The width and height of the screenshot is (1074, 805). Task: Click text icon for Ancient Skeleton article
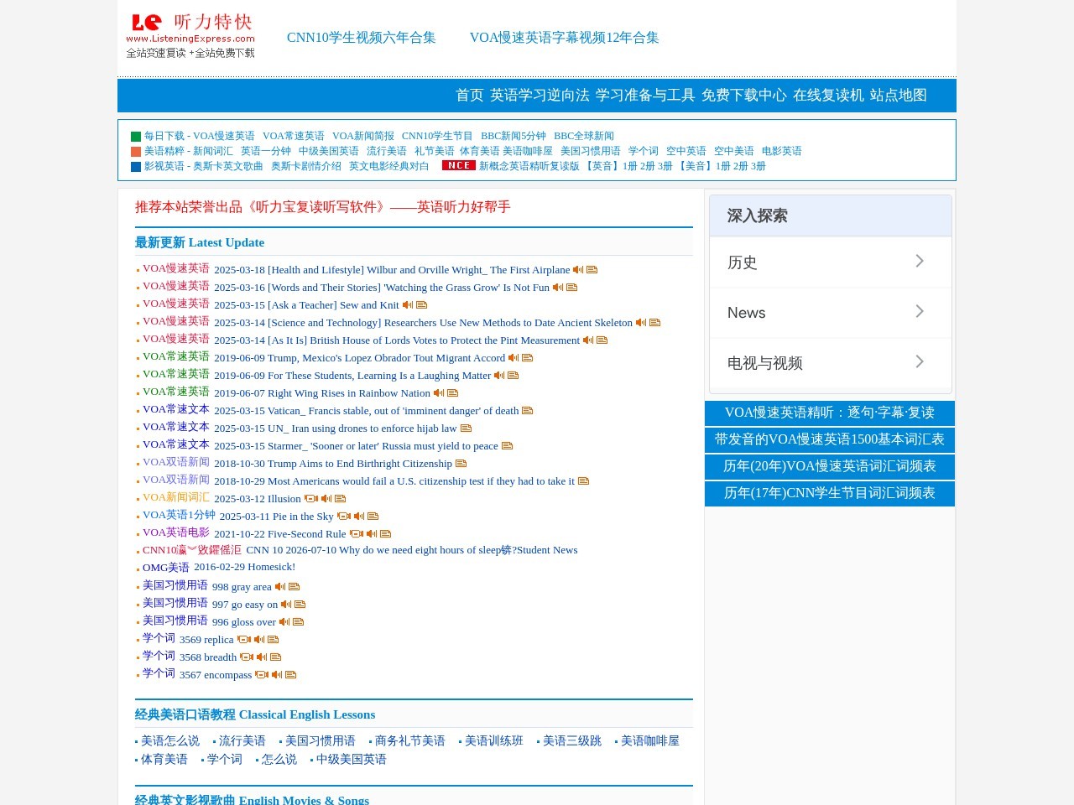click(x=654, y=323)
